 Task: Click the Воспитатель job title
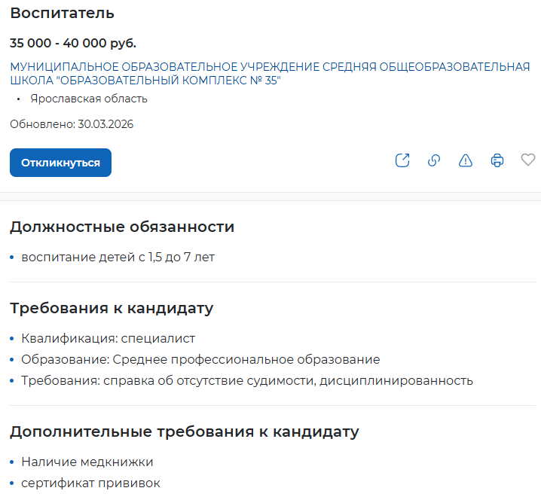(63, 14)
